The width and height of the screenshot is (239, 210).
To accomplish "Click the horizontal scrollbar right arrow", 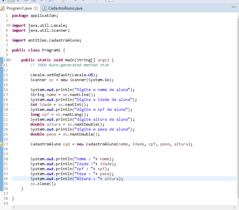I will coord(234,207).
